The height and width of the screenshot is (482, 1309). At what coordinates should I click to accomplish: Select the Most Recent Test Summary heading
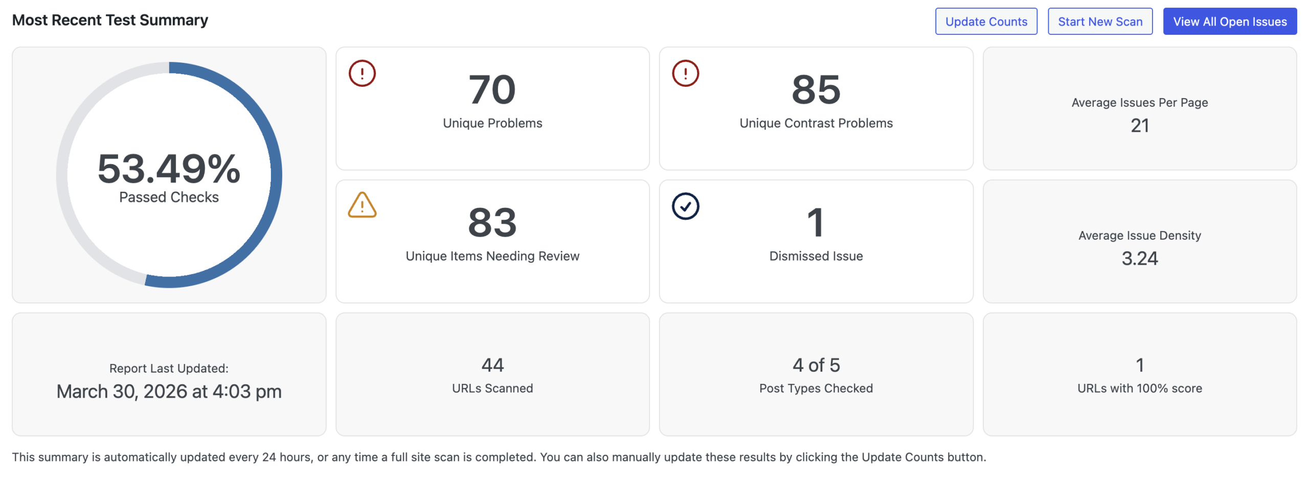[110, 20]
